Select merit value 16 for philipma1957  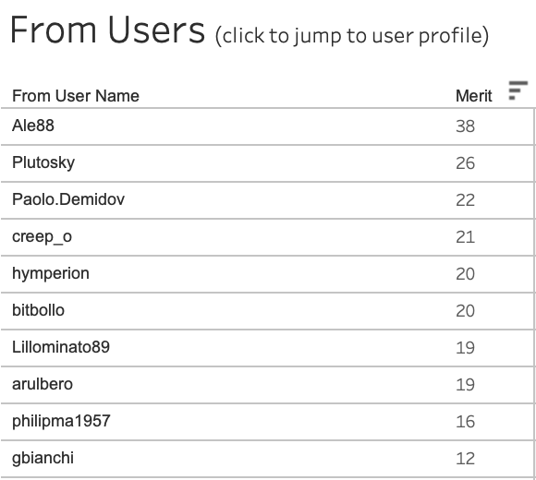(x=465, y=422)
